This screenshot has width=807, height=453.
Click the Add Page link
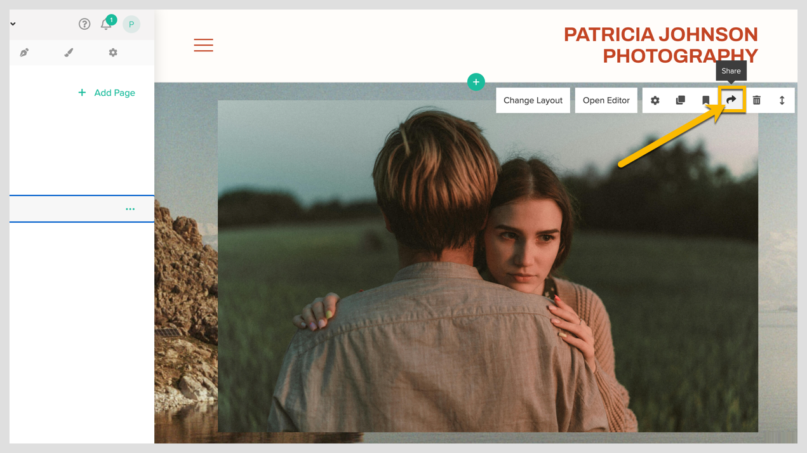coord(114,93)
